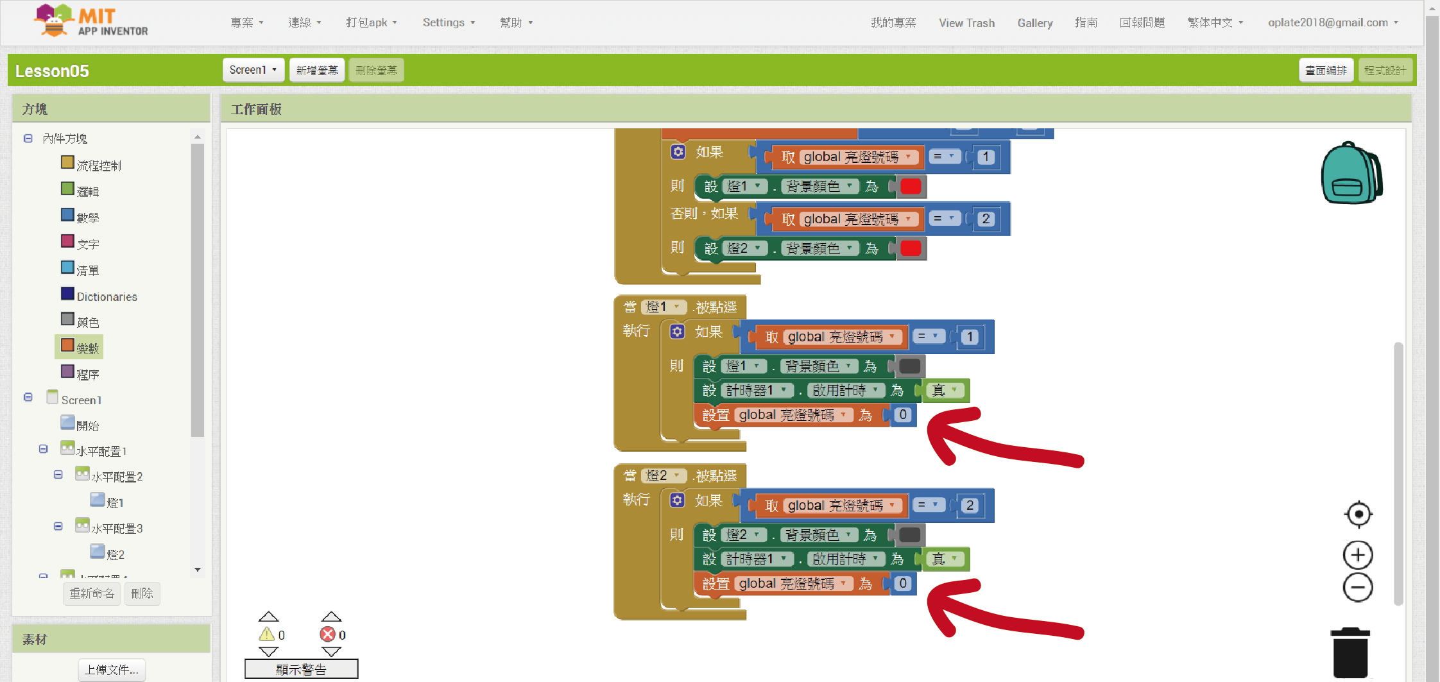Open the 專案 menu

246,22
